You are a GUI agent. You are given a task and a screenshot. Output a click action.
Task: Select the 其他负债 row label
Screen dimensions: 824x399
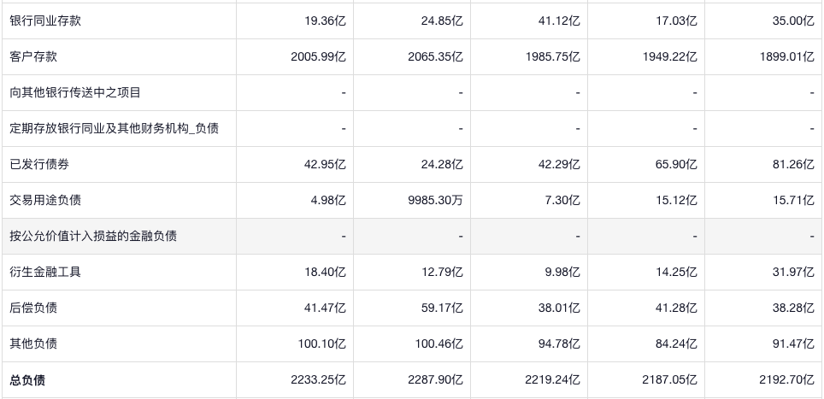click(x=33, y=343)
